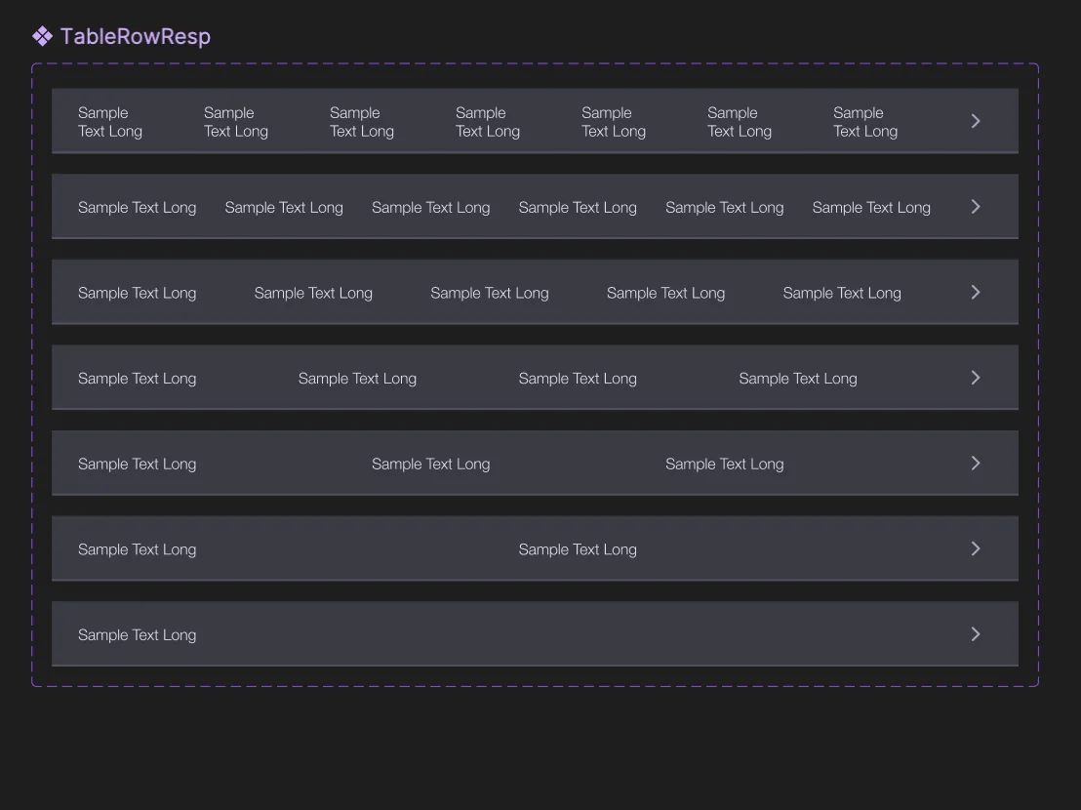Select third cell in six-column row

point(431,208)
